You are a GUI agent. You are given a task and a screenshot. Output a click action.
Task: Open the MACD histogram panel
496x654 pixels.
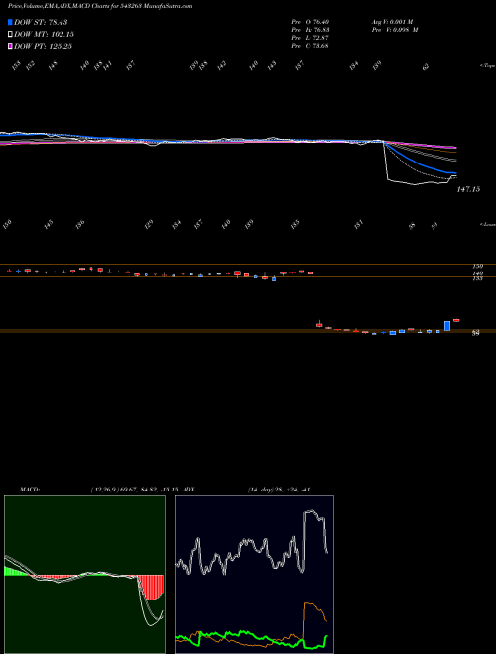(84, 575)
